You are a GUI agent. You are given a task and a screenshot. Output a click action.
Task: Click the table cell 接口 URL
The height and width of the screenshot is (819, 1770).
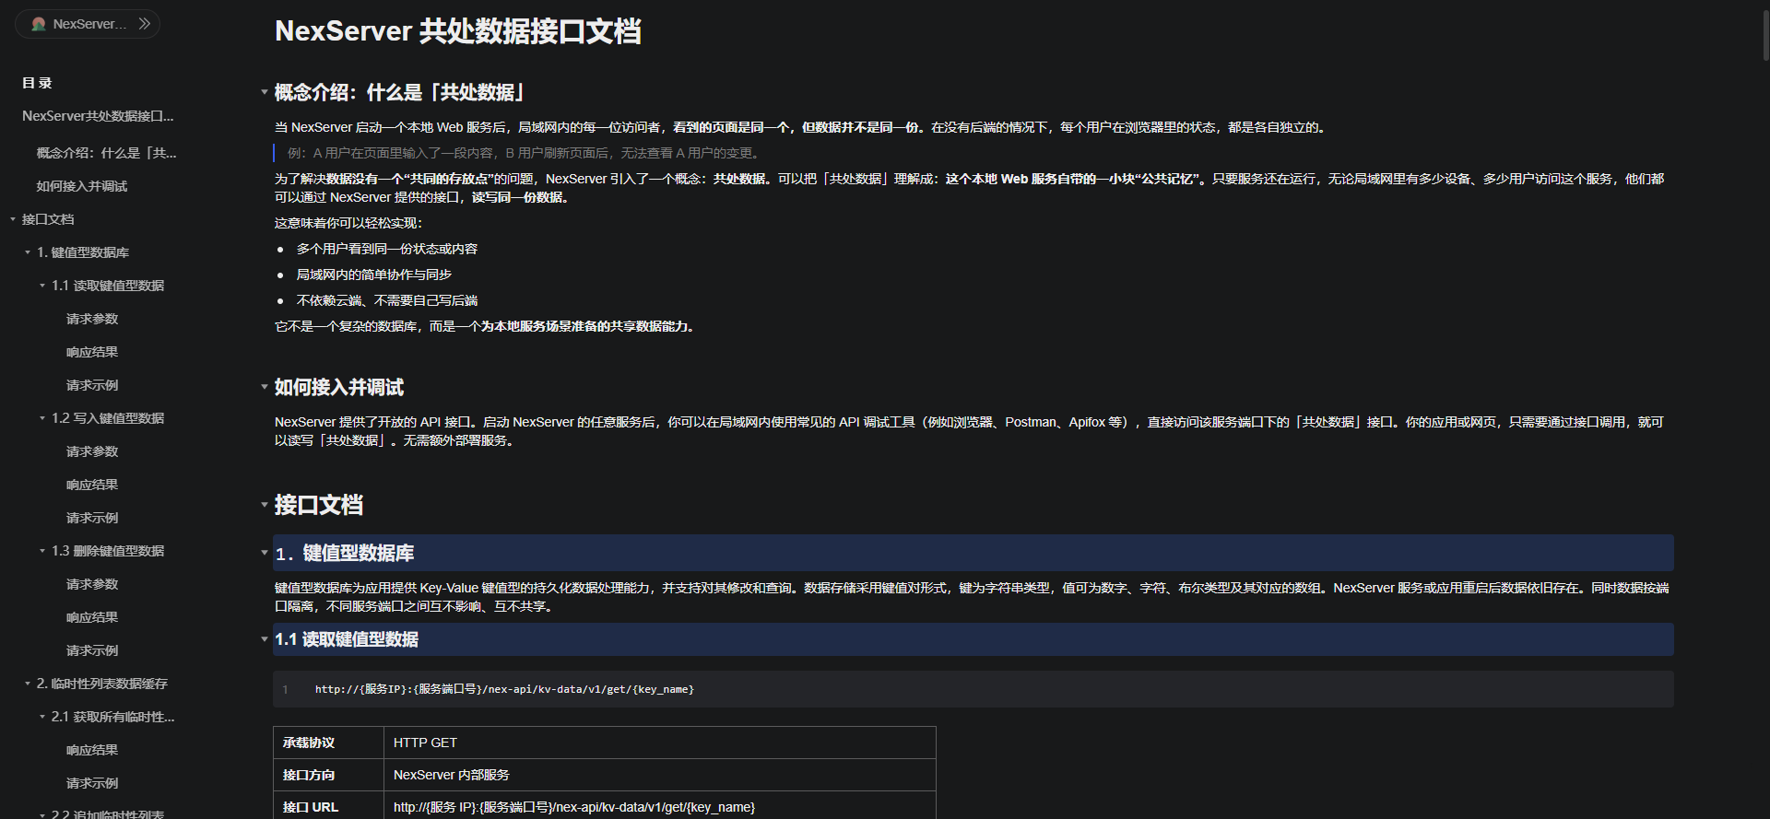328,807
